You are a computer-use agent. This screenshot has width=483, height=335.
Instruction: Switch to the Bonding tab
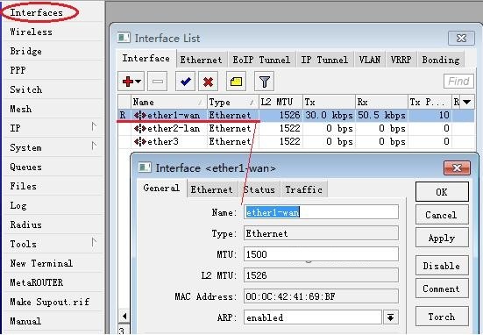[x=441, y=60]
